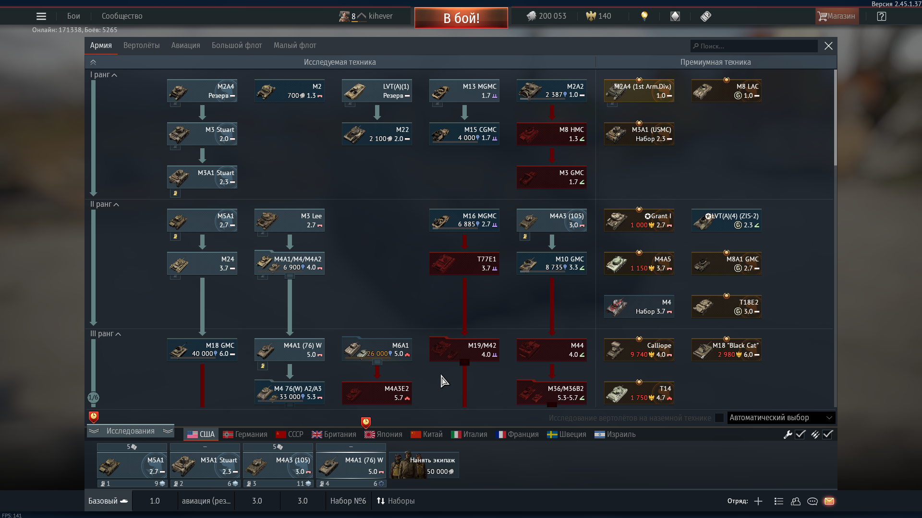The width and height of the screenshot is (922, 518).
Task: Open player profile kihever
Action: [366, 16]
